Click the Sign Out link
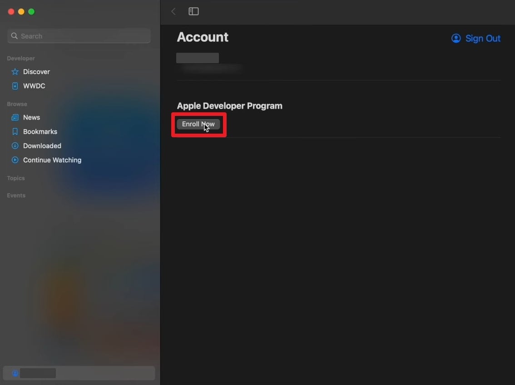The width and height of the screenshot is (515, 385). 482,39
